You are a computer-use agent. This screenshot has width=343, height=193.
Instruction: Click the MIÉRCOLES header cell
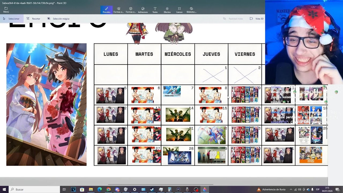(x=178, y=54)
